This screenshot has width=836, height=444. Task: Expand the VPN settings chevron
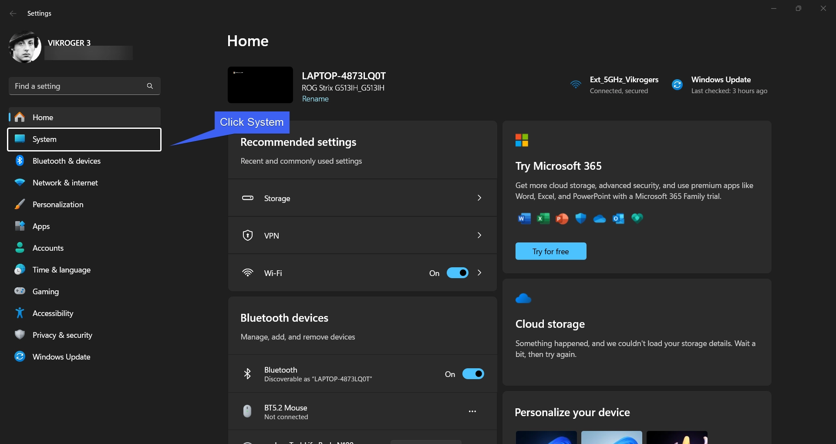click(x=479, y=235)
